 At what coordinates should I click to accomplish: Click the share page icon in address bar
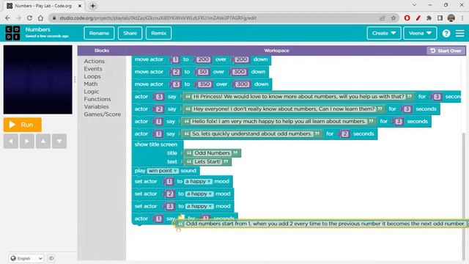pyautogui.click(x=383, y=18)
